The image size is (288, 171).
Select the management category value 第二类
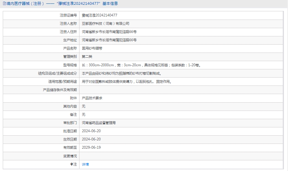point(87,57)
